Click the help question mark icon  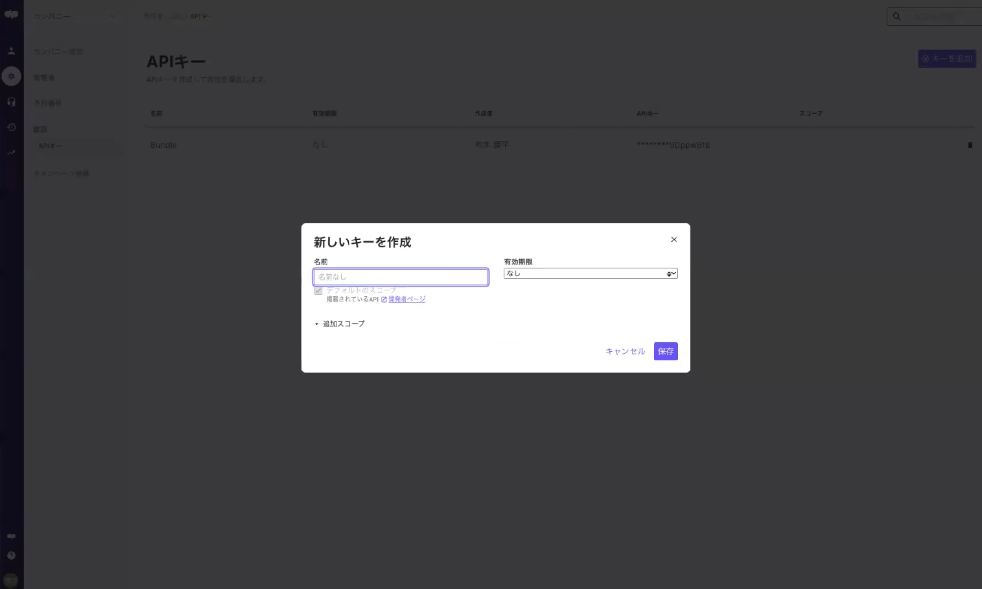[11, 556]
